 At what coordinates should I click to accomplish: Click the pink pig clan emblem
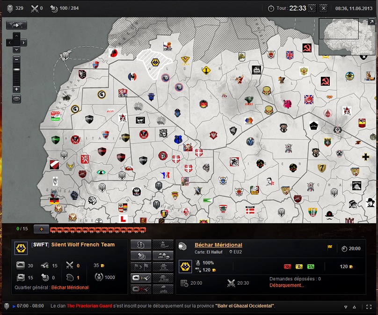tap(287, 104)
